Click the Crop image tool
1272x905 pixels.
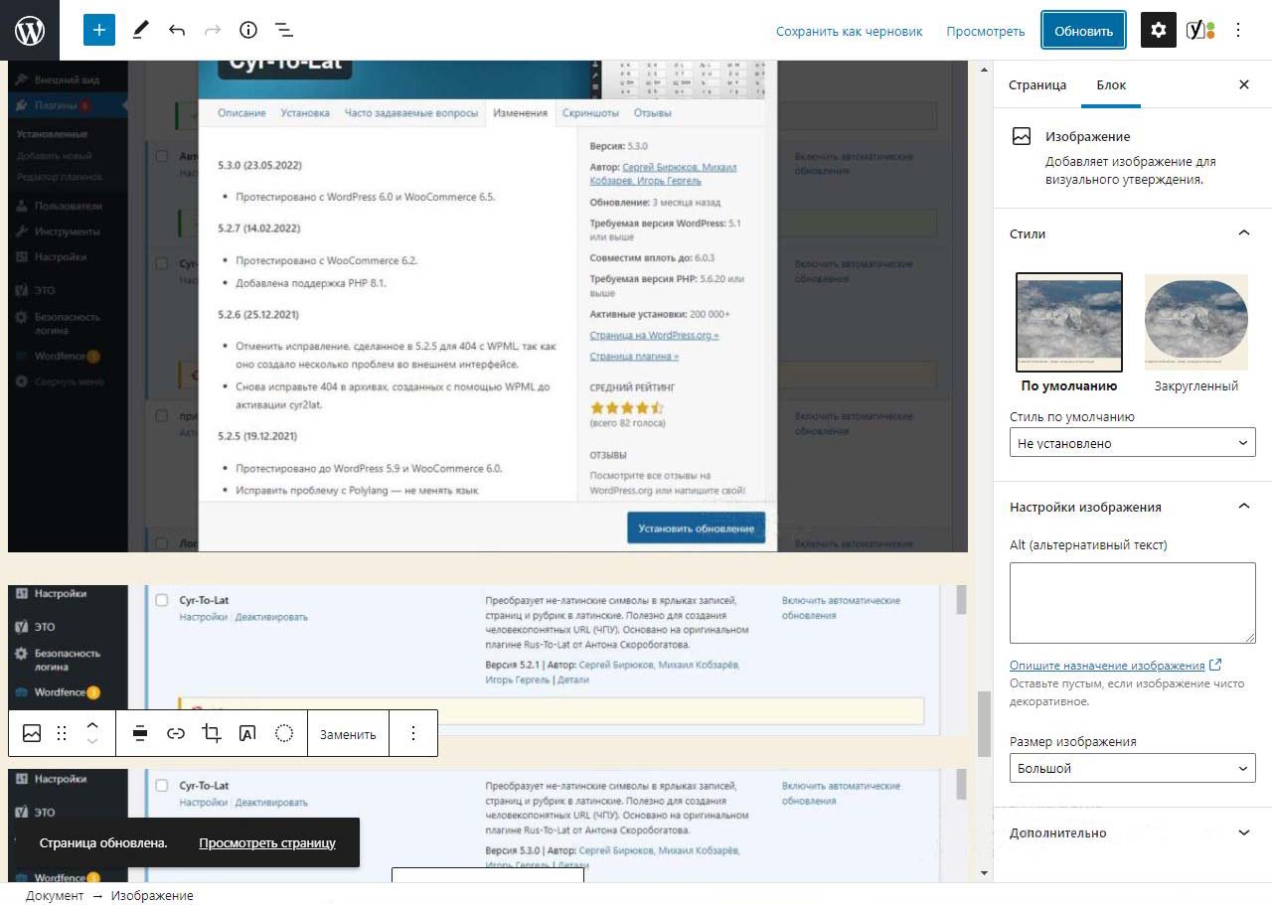click(x=211, y=733)
